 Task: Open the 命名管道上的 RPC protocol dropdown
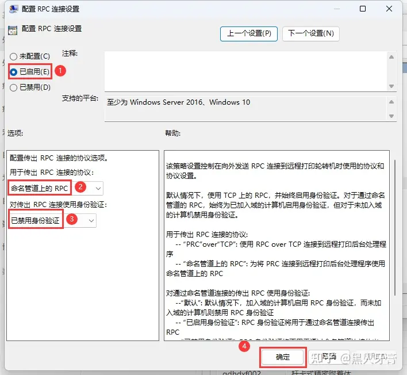coord(56,188)
